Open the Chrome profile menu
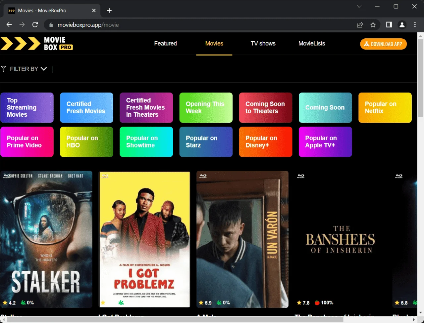This screenshot has height=323, width=424. tap(402, 25)
